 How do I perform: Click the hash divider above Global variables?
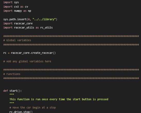point(71,36)
